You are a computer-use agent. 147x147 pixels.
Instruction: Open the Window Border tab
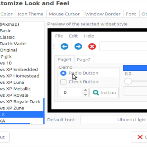(x=103, y=14)
